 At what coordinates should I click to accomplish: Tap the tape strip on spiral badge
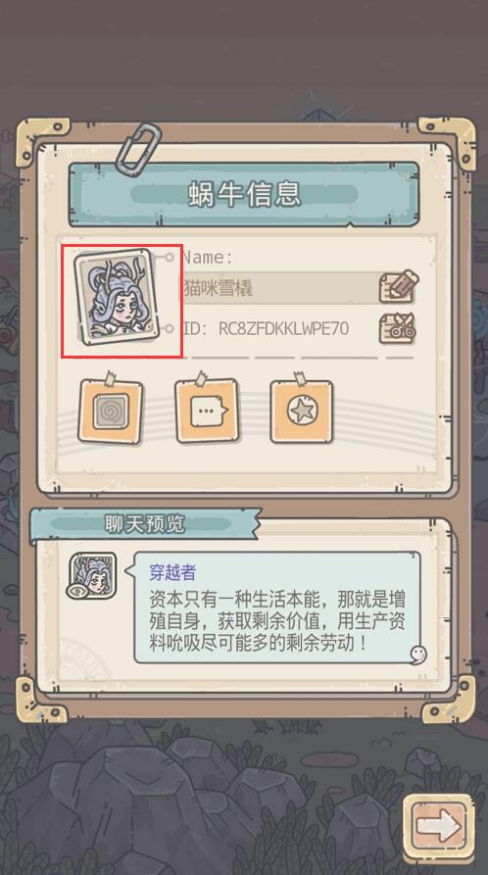click(x=110, y=378)
